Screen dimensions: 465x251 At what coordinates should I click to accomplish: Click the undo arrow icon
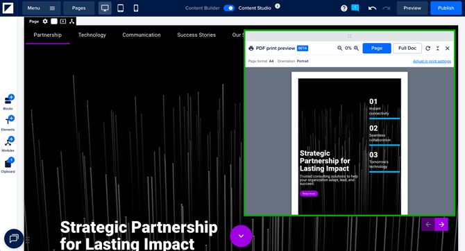372,8
